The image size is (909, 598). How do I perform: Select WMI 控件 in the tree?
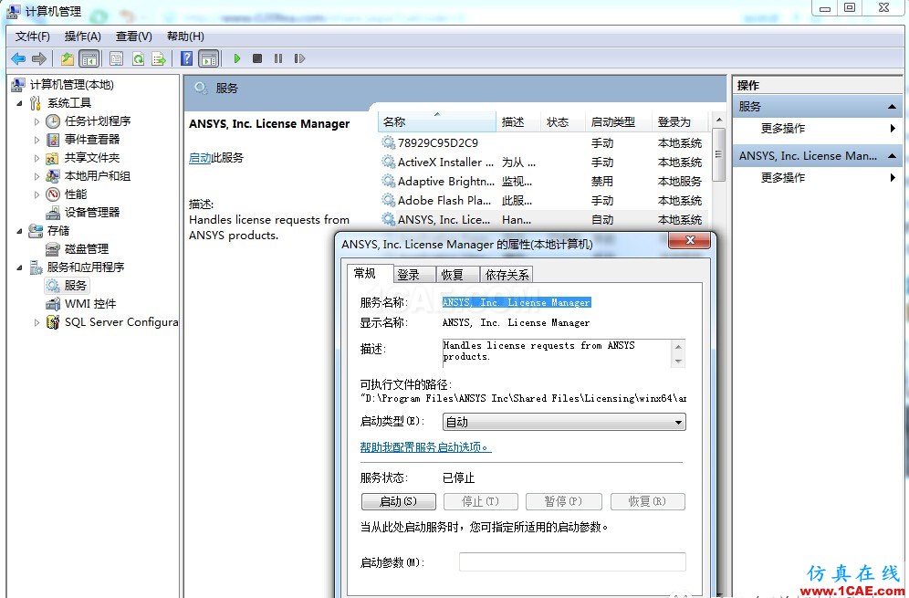89,303
